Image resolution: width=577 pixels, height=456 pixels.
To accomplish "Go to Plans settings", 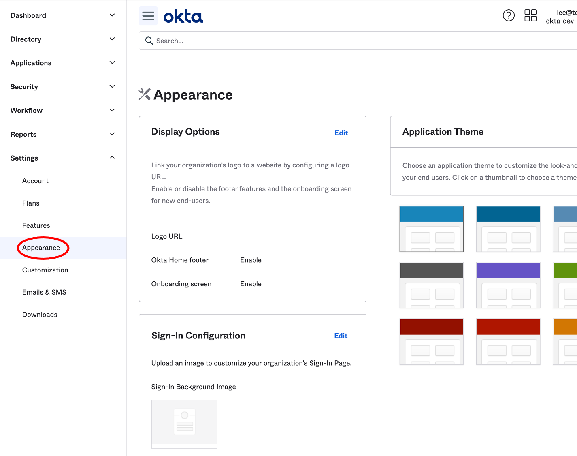I will point(31,203).
